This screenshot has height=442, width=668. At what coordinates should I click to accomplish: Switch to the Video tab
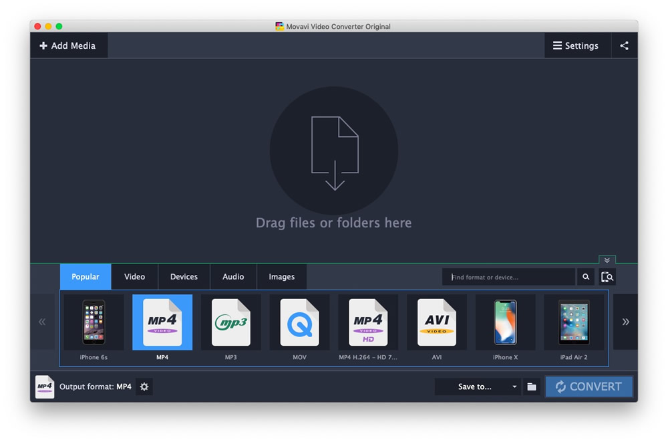[x=135, y=276]
